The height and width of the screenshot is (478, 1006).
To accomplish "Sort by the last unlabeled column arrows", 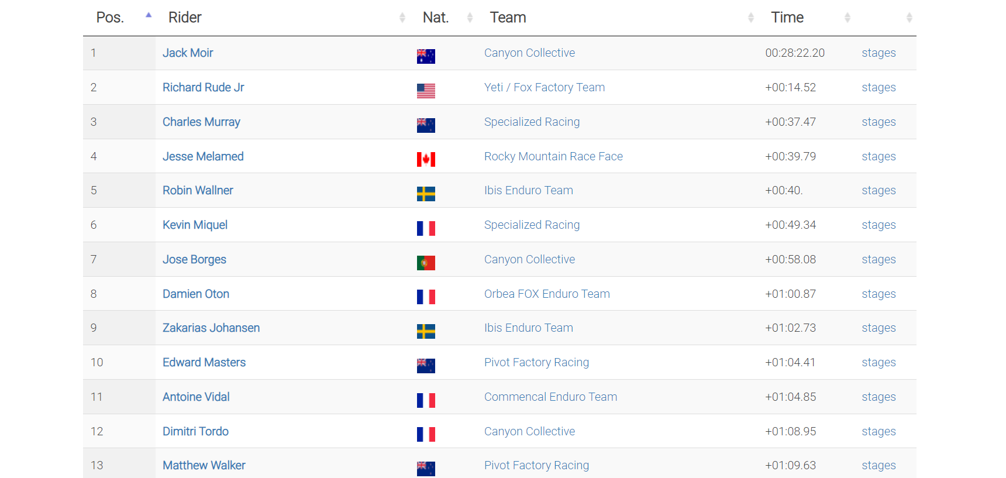I will tap(909, 18).
